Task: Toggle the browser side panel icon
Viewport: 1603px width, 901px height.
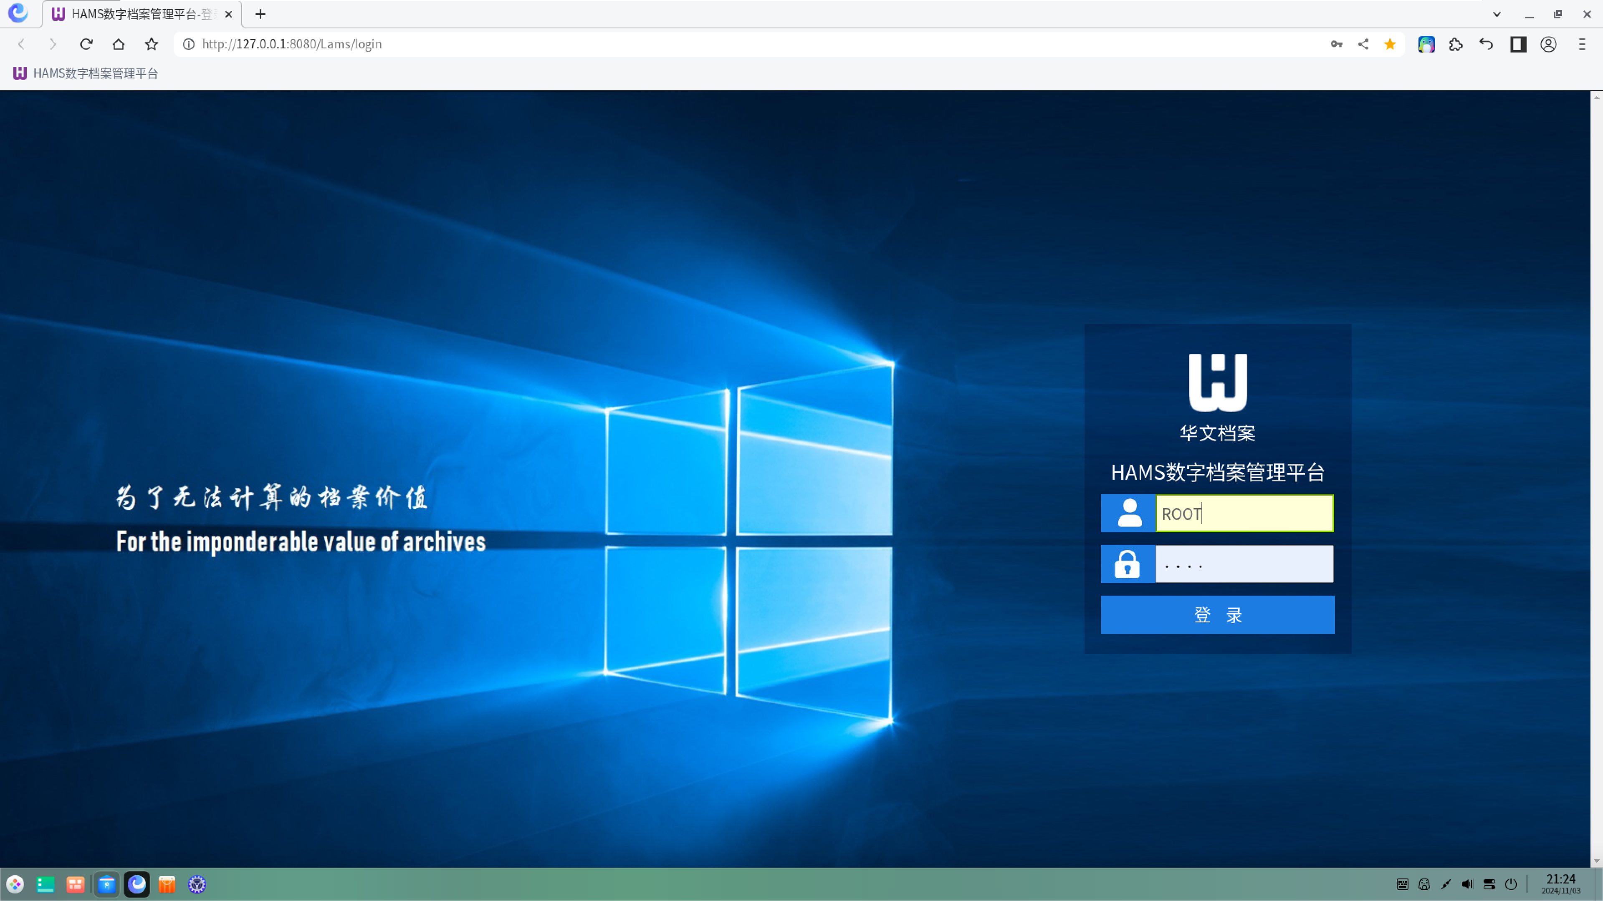Action: coord(1518,44)
